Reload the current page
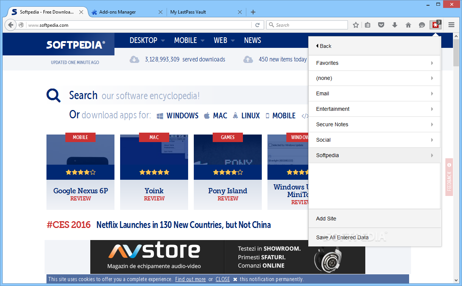Viewport: 462px width, 286px height. (258, 25)
